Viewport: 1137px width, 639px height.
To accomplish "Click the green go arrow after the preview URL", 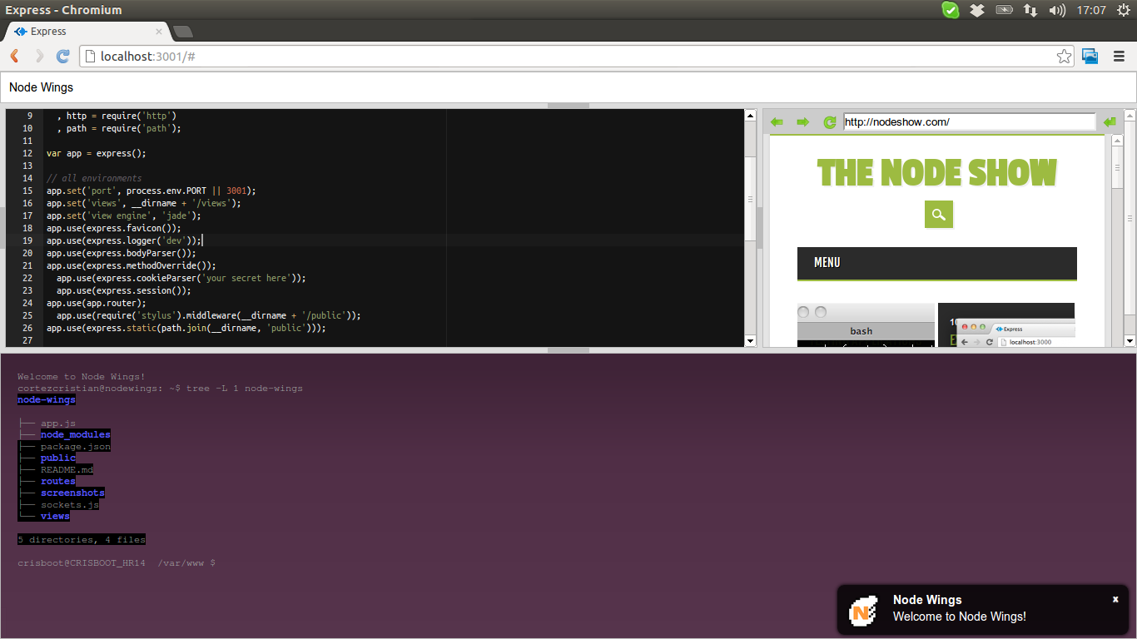I will [1109, 122].
